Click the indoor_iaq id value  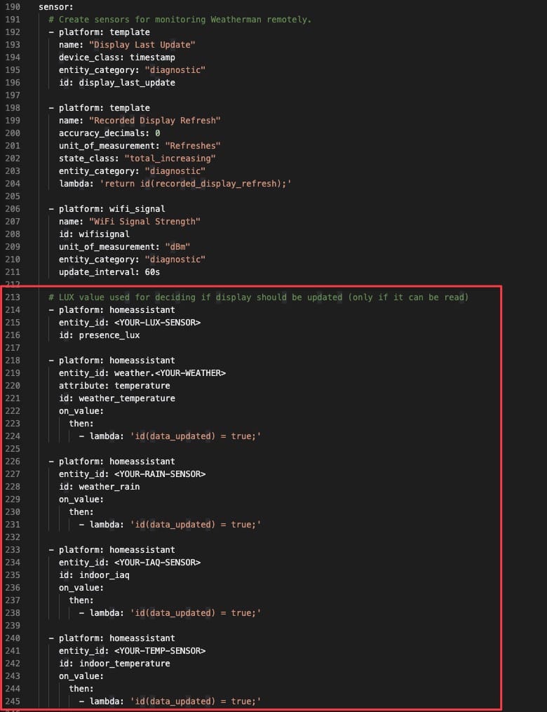point(104,575)
